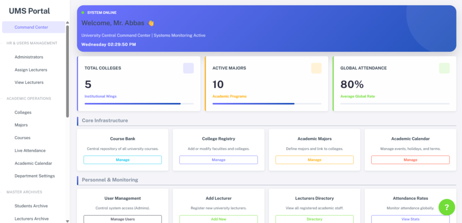Open Lecturers Archive in the sidebar

click(x=32, y=218)
